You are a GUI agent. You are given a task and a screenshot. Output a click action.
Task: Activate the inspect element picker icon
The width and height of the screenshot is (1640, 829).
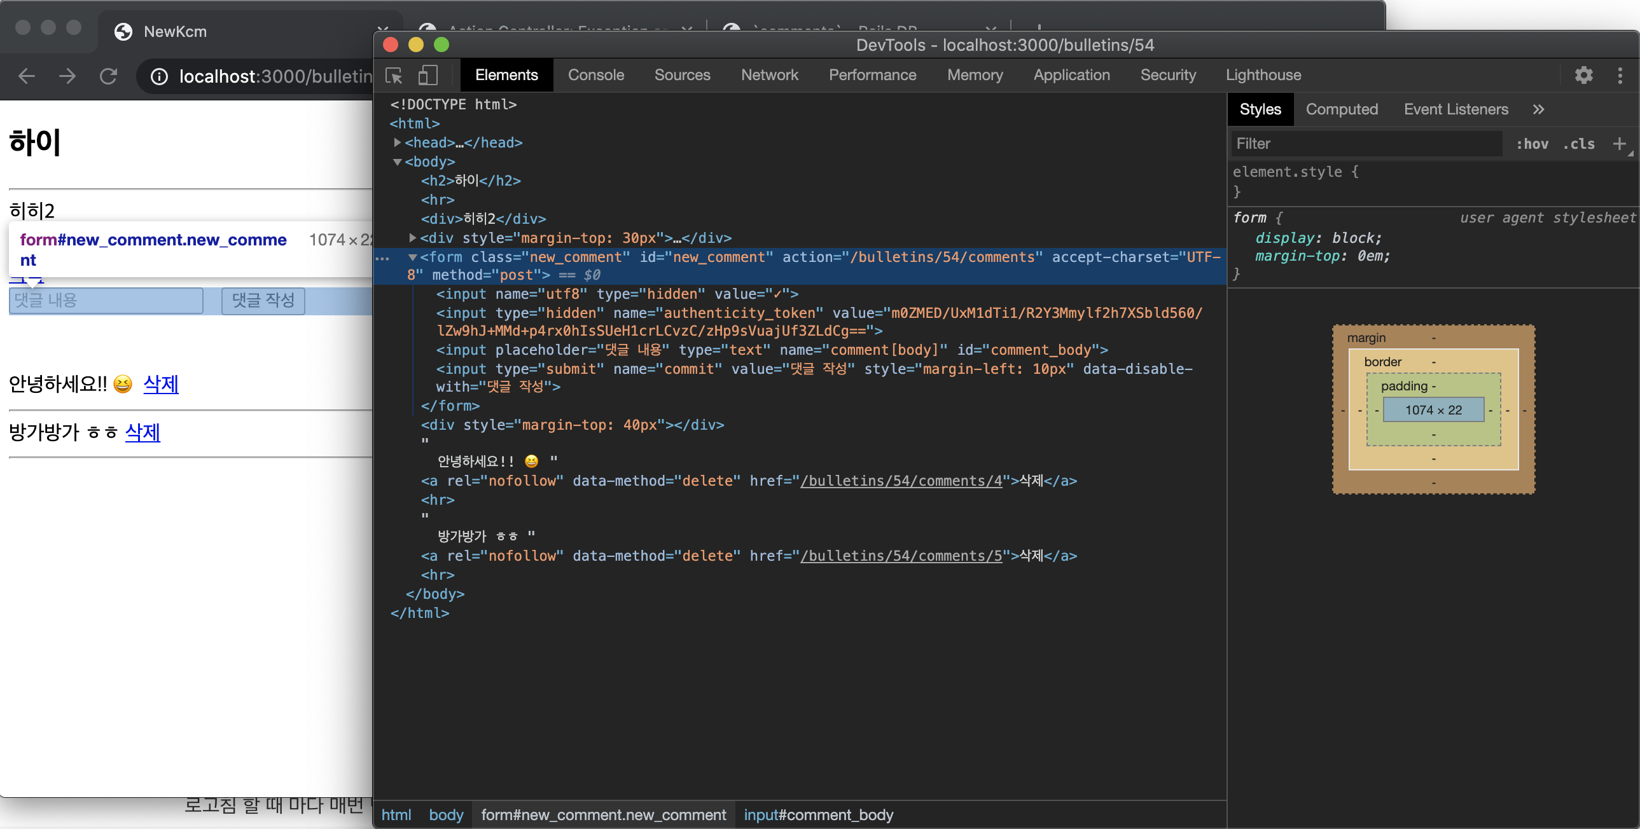(x=394, y=76)
